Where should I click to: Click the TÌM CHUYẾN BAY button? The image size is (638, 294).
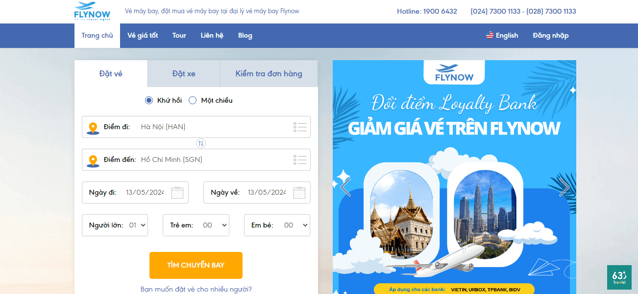196,265
